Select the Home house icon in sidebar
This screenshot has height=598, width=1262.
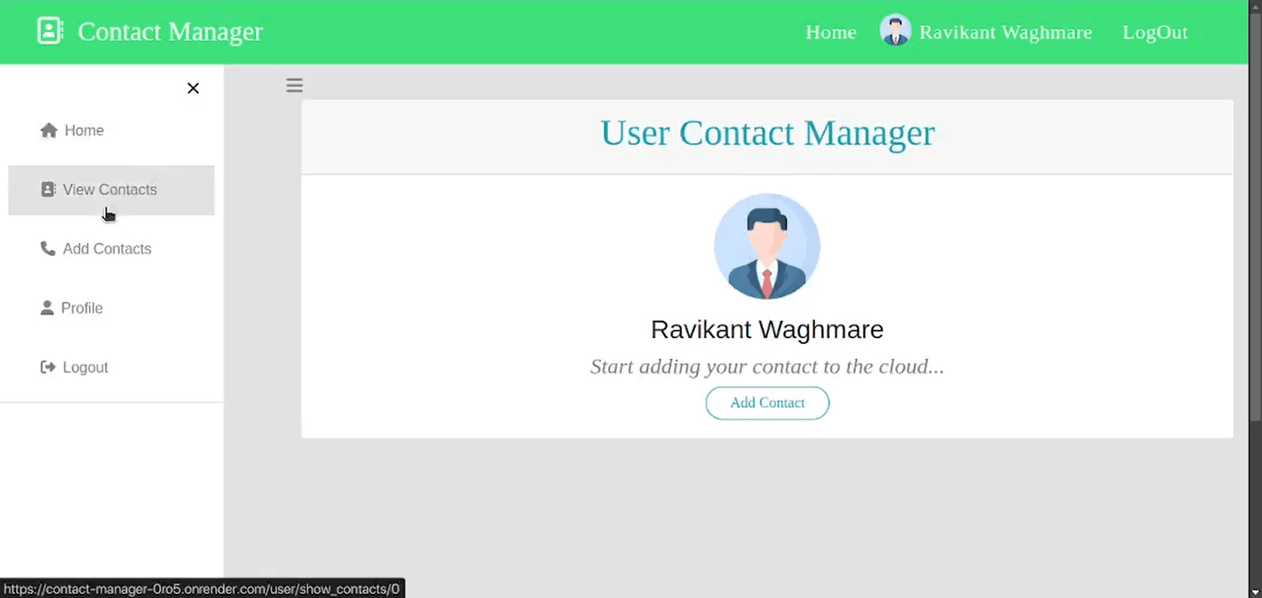point(48,130)
